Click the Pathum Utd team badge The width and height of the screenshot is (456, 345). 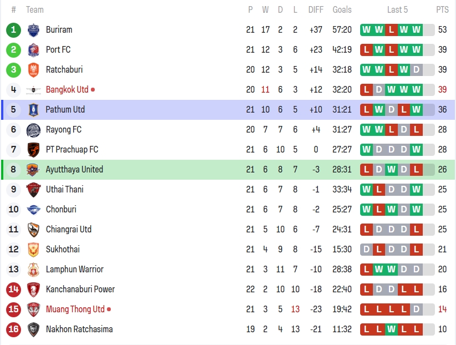(x=34, y=110)
